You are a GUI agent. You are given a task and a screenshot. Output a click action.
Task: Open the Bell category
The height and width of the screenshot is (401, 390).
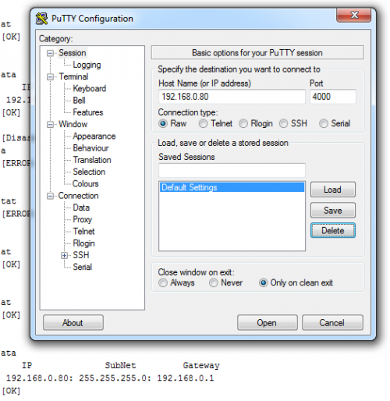(79, 101)
